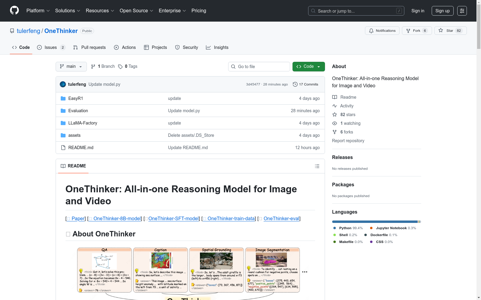Expand the green Code dropdown

308,67
